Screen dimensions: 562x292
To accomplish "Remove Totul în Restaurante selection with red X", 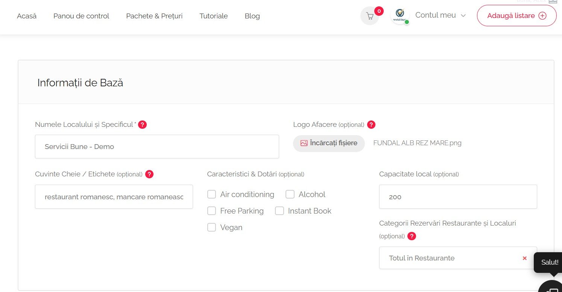I will pyautogui.click(x=524, y=258).
